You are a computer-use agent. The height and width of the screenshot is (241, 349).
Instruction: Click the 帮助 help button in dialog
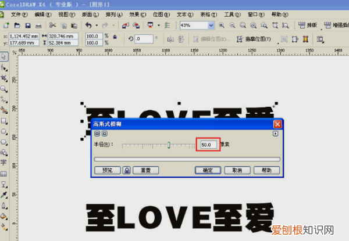click(x=266, y=170)
